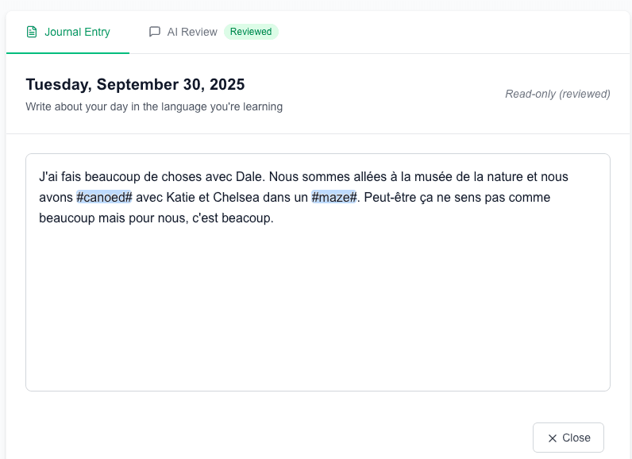Click the Read-only (reviewed) status label

[x=557, y=94]
